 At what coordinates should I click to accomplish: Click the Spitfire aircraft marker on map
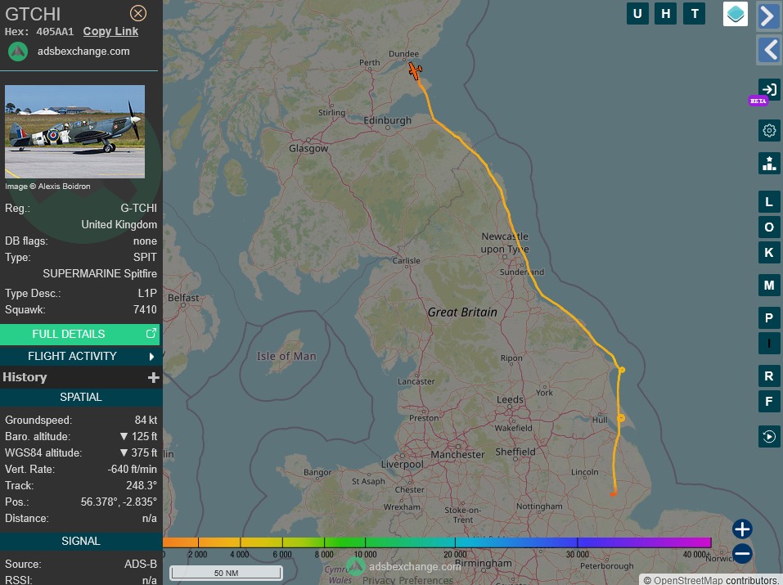tap(416, 71)
